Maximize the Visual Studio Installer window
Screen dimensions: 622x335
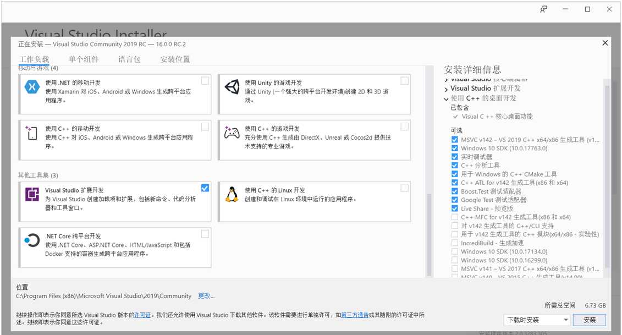[587, 9]
